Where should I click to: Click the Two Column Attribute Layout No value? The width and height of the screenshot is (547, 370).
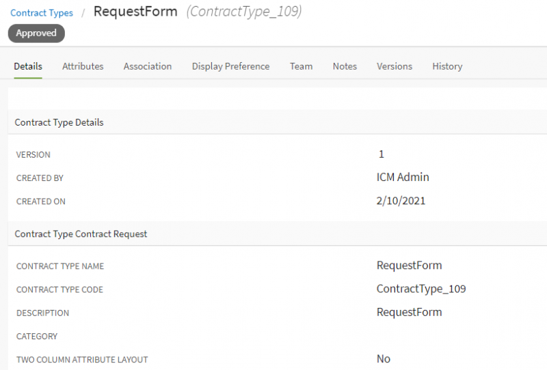pos(383,358)
